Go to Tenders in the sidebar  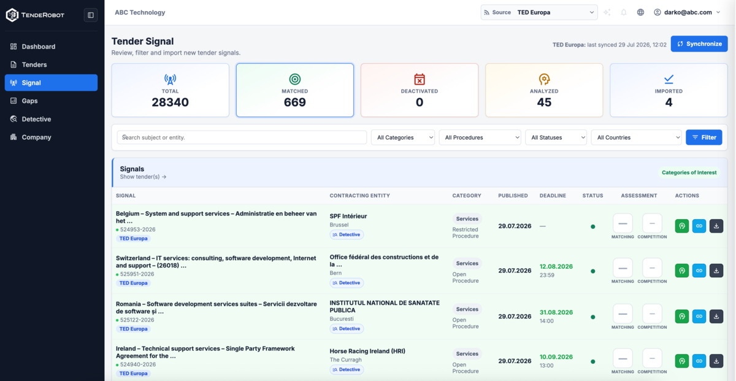(51, 64)
